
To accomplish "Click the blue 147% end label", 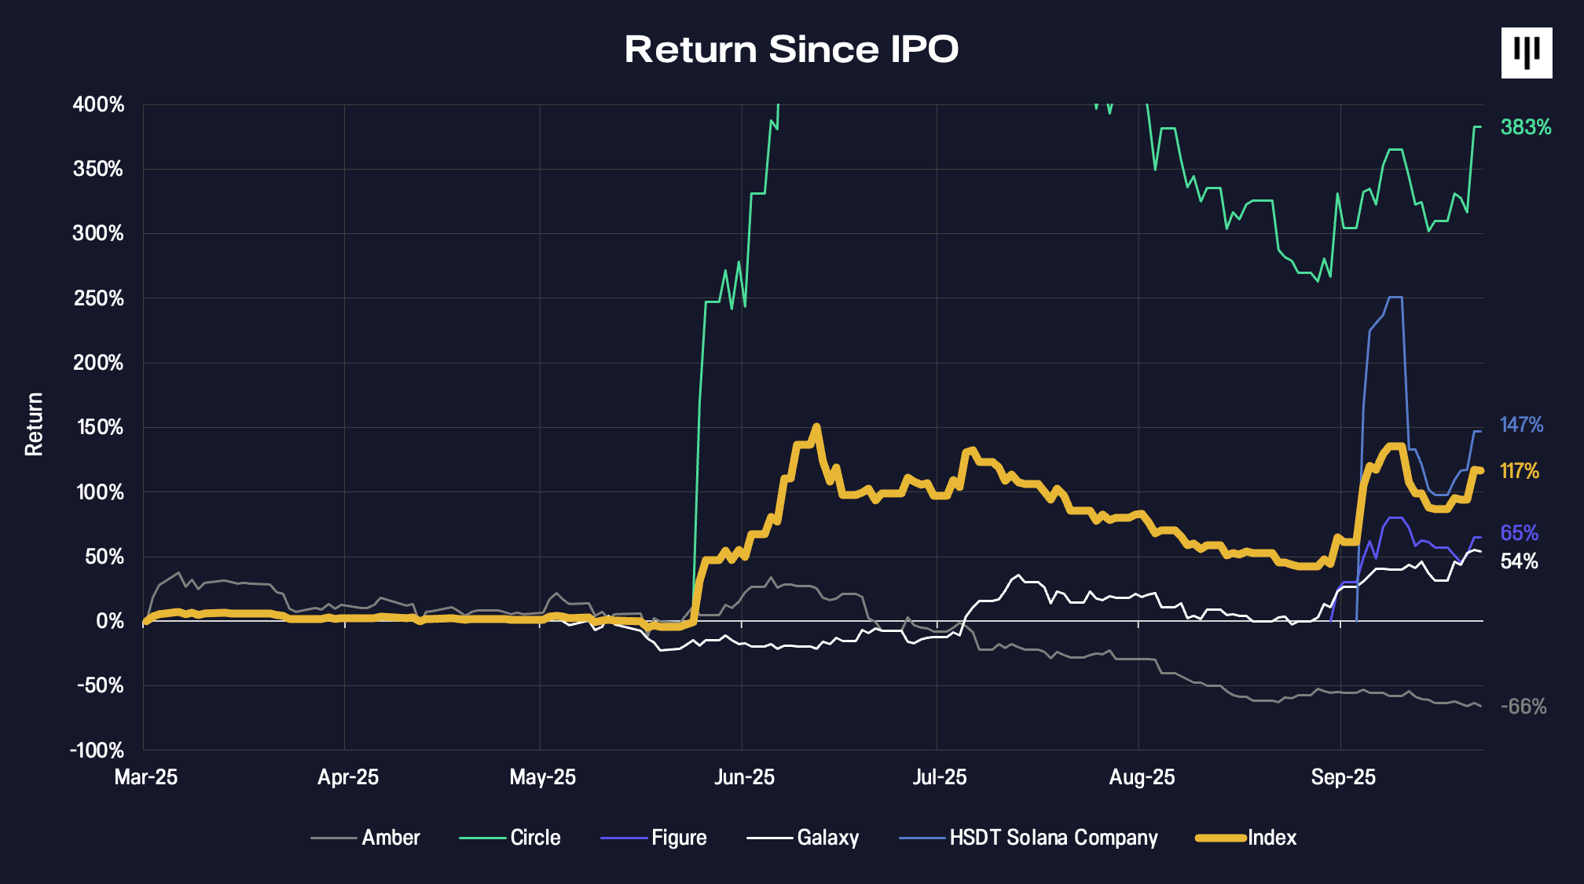I will tap(1521, 425).
